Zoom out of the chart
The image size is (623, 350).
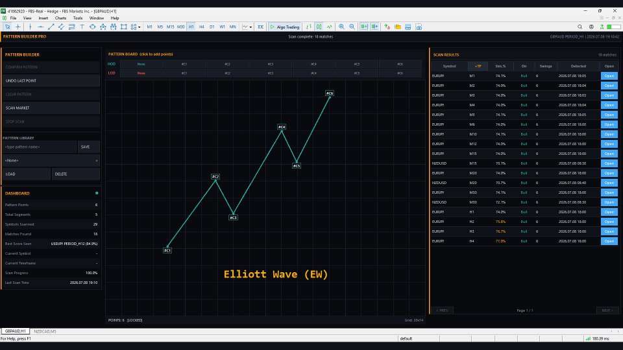352,27
